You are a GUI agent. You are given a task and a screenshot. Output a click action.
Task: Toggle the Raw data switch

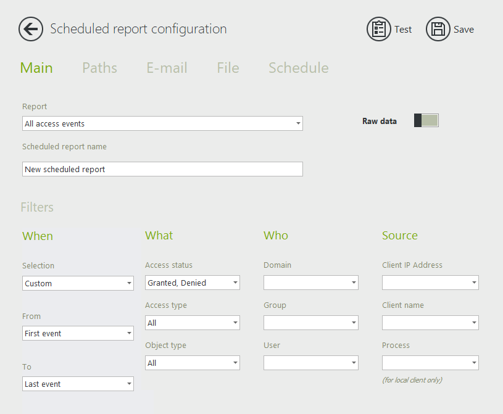pos(426,121)
